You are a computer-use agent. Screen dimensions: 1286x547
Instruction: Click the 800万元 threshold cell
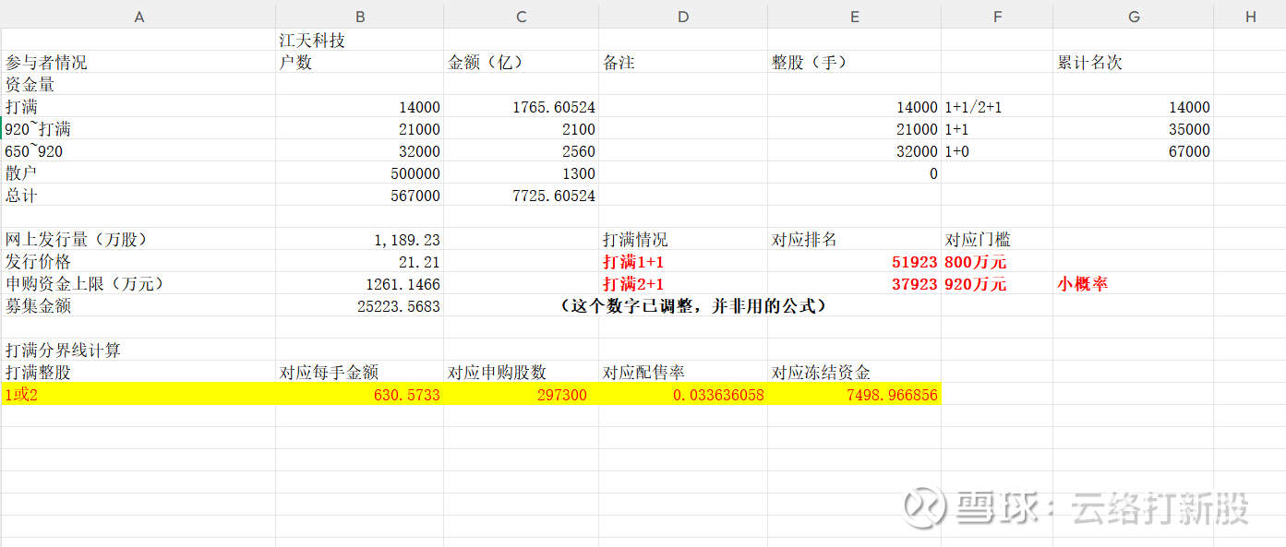coord(997,261)
